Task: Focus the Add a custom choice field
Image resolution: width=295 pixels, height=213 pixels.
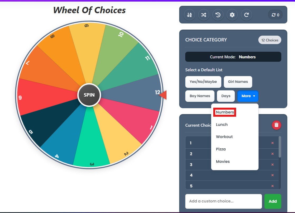Action: [x=223, y=201]
